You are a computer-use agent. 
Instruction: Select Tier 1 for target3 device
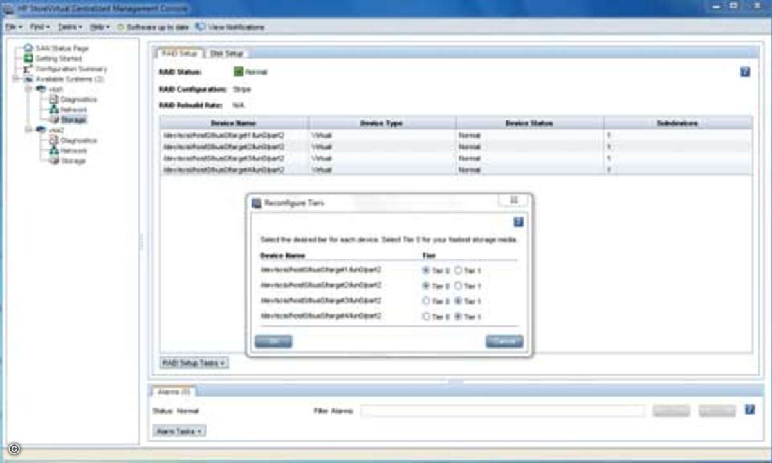click(x=458, y=301)
